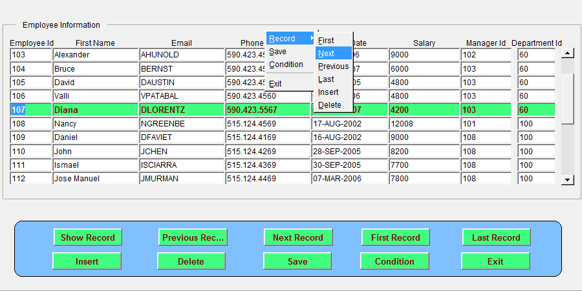Click the First Name field containing Alexander
Viewport: 582px width, 291px height.
96,55
